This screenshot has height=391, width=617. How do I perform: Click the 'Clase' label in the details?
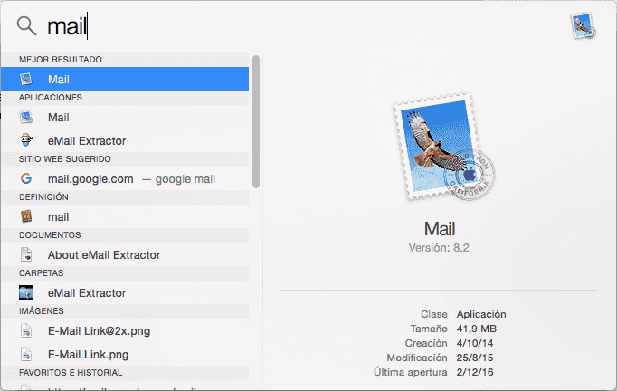tap(434, 314)
